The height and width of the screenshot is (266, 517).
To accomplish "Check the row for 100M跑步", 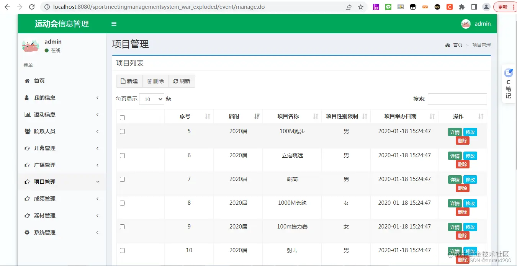I will click(122, 131).
